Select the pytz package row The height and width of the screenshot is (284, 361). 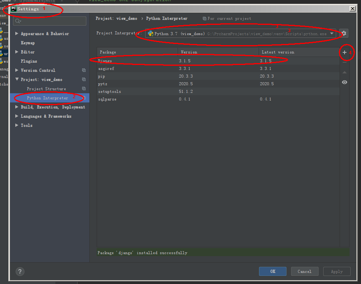(218, 84)
